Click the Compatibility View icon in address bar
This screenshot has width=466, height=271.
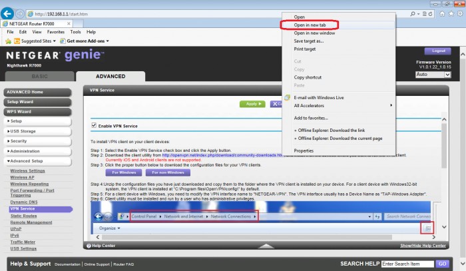pyautogui.click(x=425, y=14)
